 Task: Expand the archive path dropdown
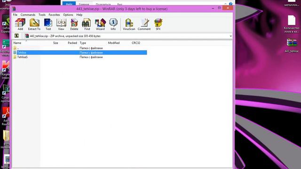click(x=230, y=36)
